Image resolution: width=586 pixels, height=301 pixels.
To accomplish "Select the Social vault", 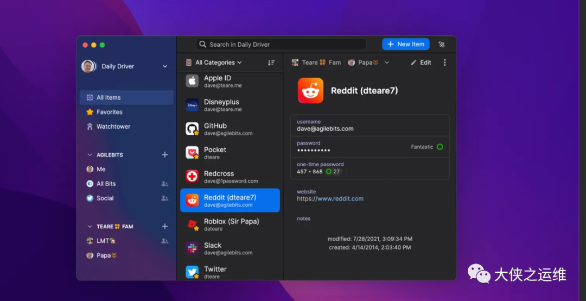I will pyautogui.click(x=126, y=198).
